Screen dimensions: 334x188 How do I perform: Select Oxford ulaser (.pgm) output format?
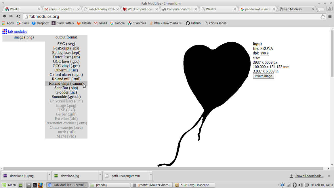(x=66, y=75)
